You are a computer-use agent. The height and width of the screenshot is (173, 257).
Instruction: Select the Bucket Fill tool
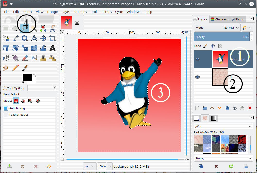pyautogui.click(x=6, y=58)
